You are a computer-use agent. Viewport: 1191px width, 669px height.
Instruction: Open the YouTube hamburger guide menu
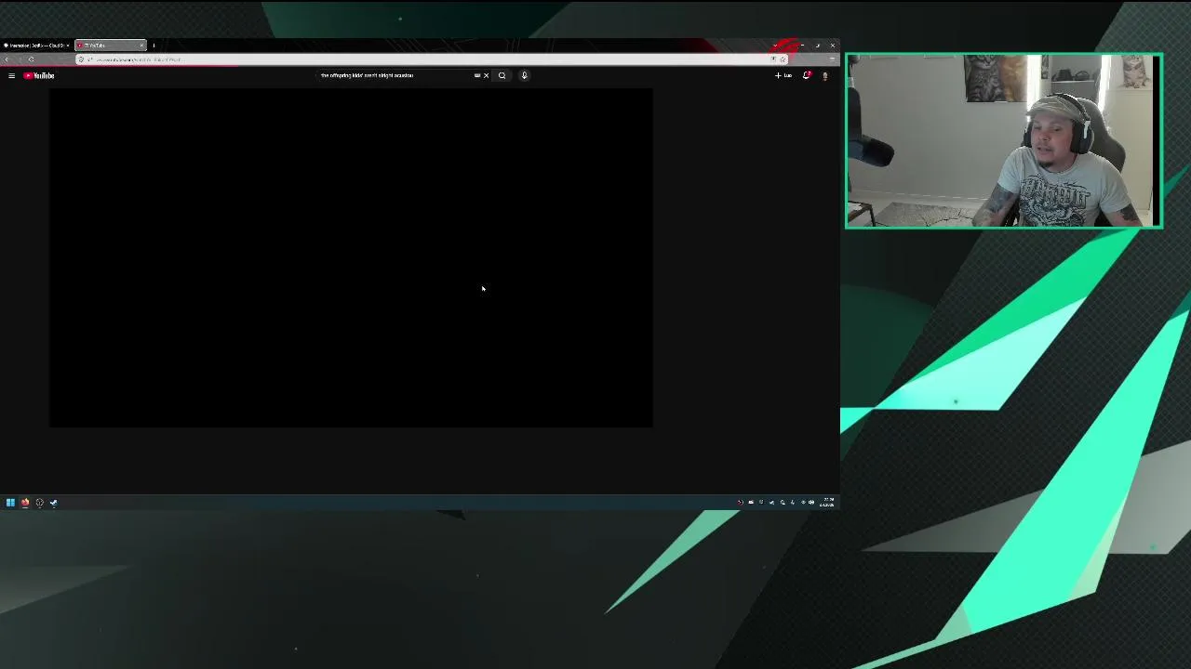(11, 75)
